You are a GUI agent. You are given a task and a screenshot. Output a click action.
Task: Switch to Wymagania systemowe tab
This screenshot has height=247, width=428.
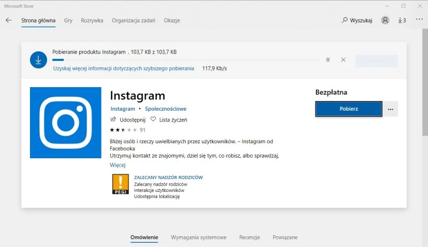198,237
